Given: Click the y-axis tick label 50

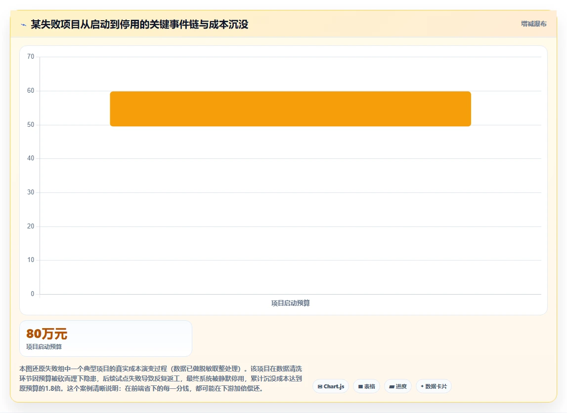Looking at the screenshot, I should tap(31, 124).
